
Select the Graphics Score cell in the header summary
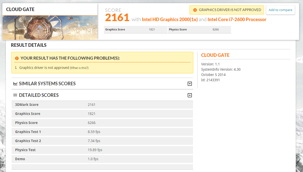[135, 30]
